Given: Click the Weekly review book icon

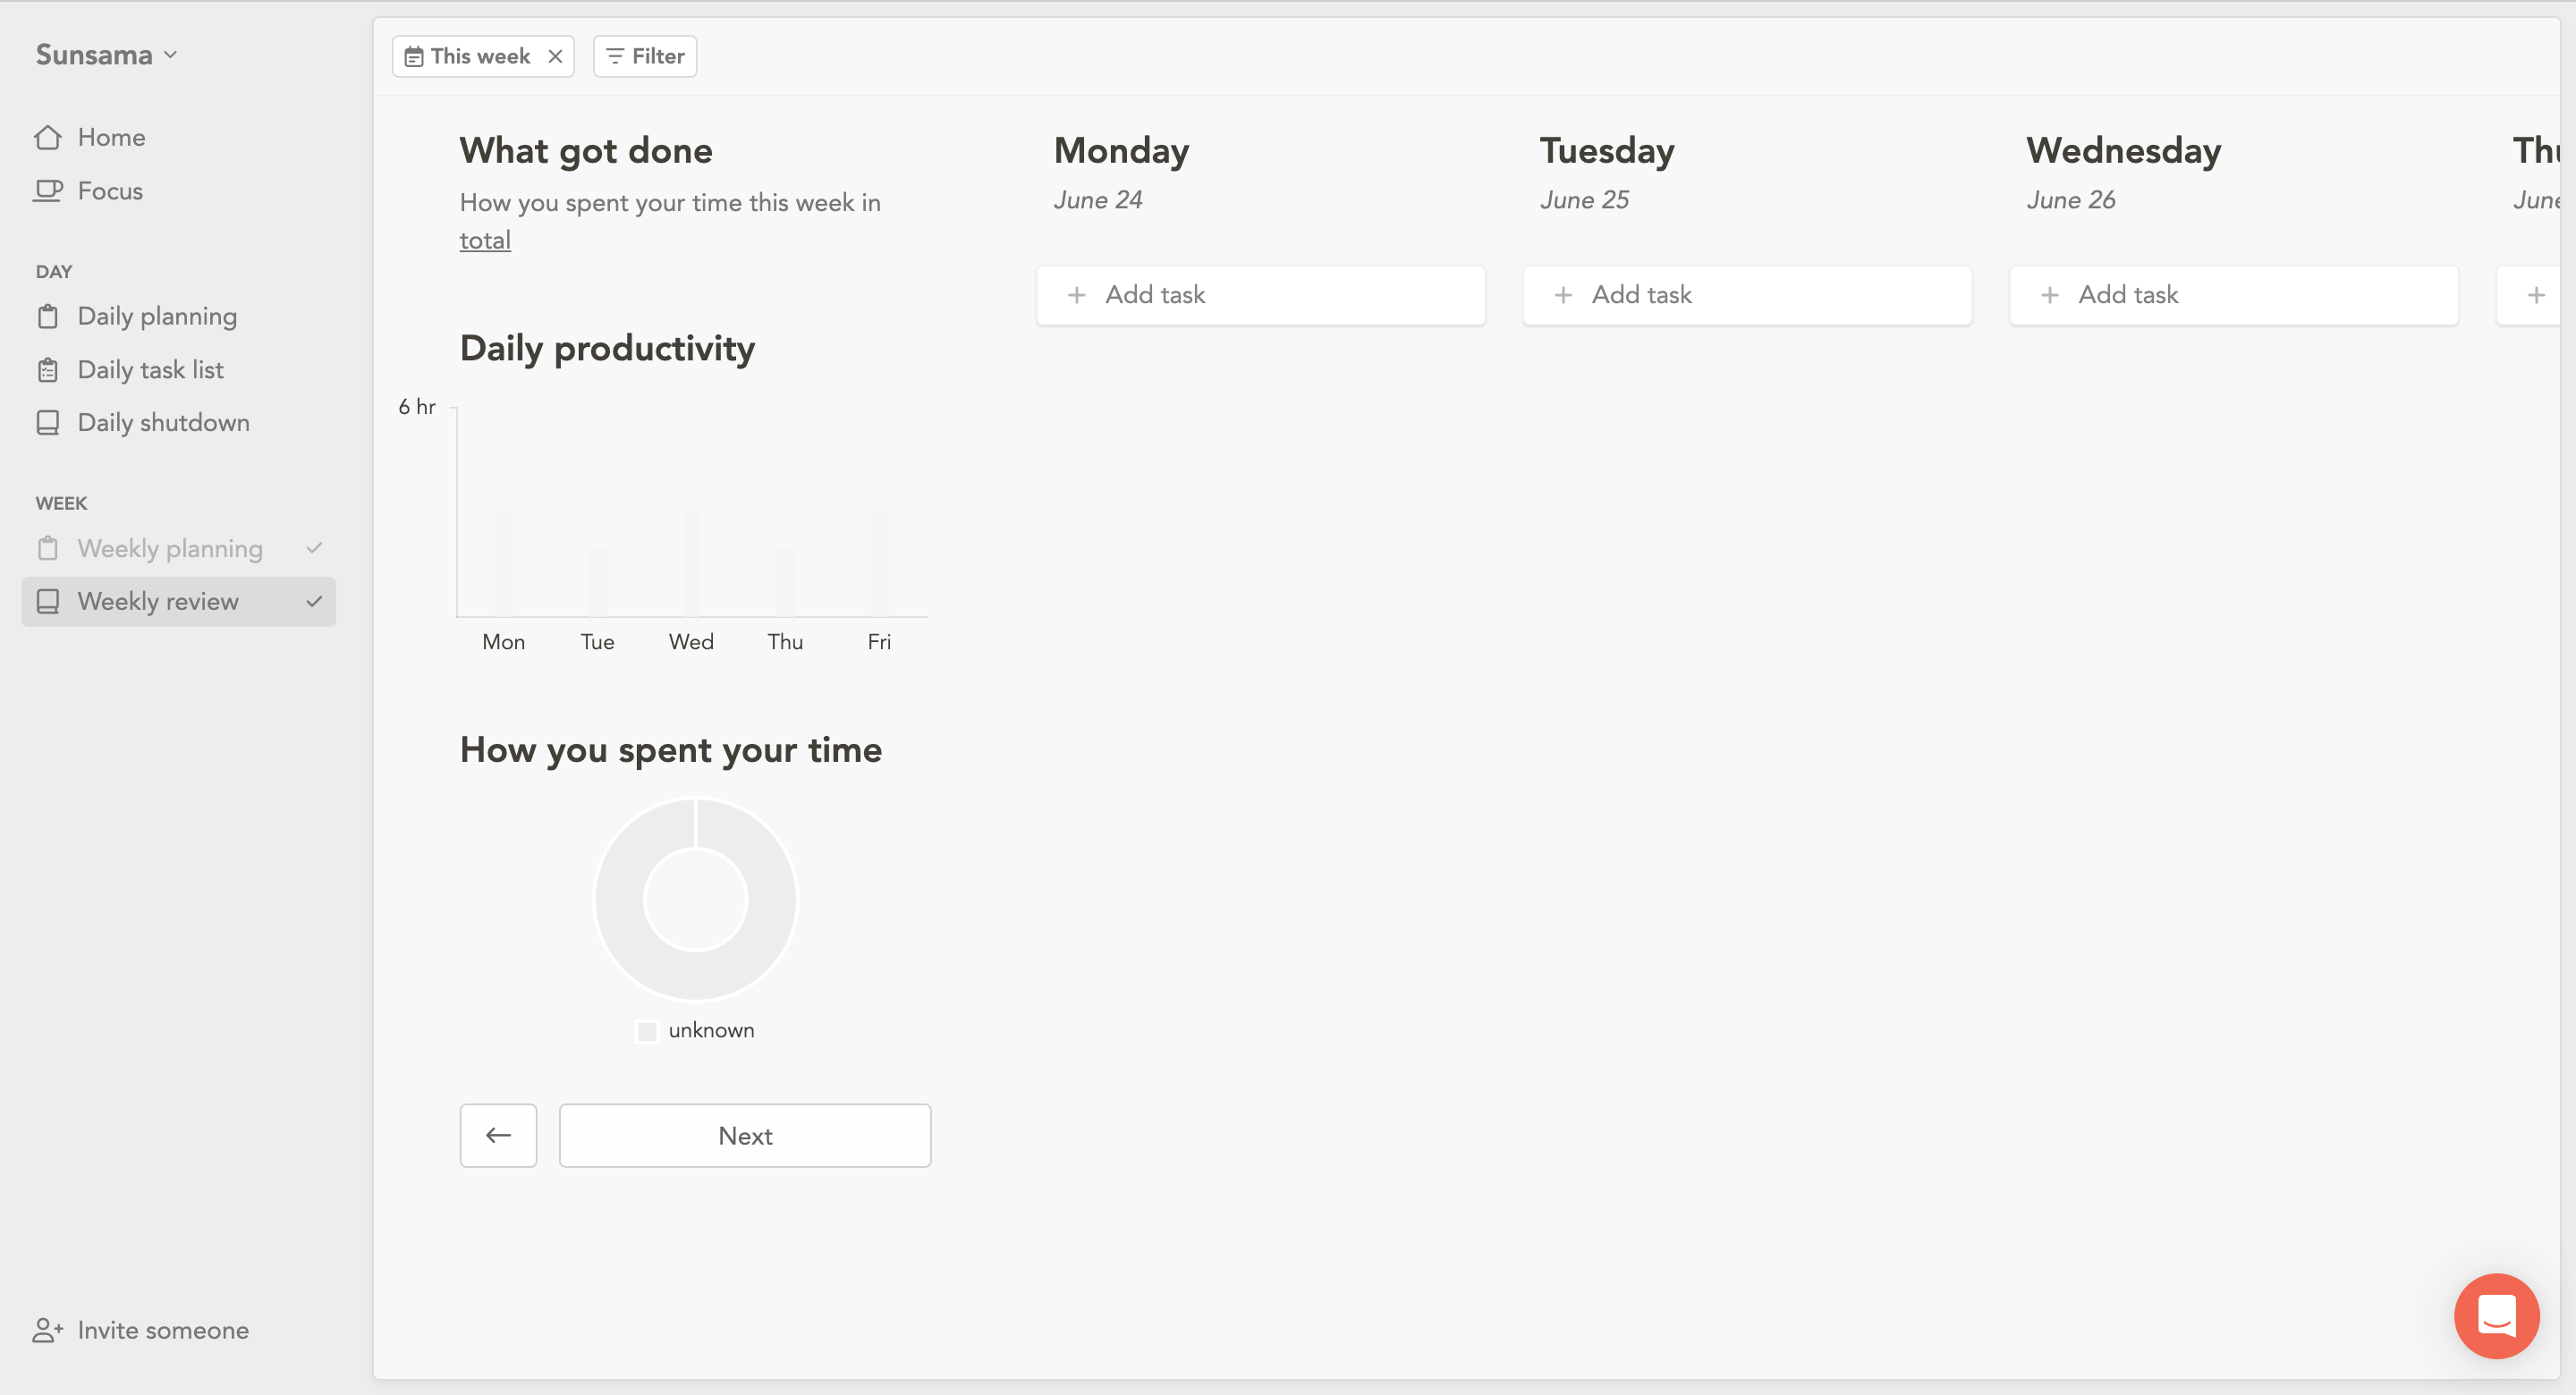Looking at the screenshot, I should (48, 601).
